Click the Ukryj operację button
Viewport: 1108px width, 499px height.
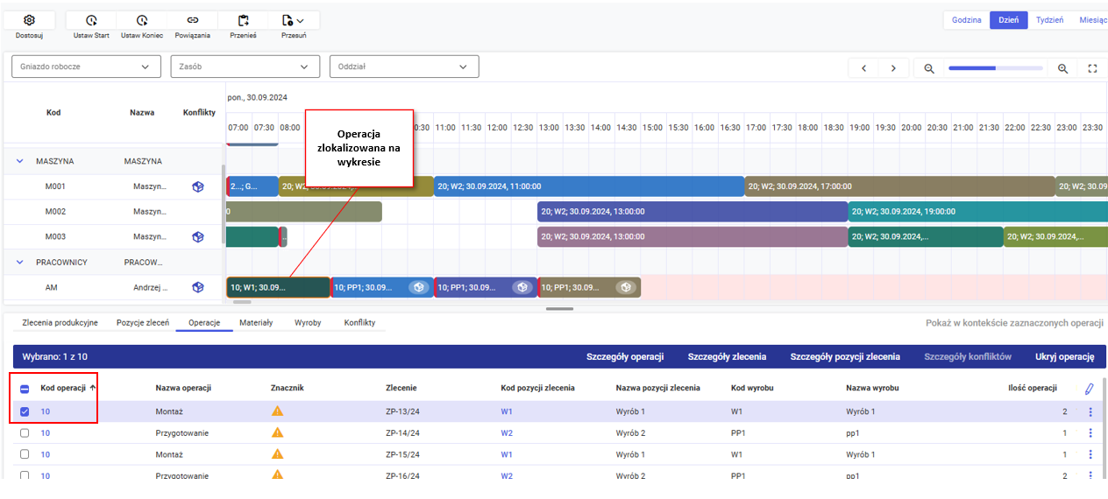[x=1064, y=357]
